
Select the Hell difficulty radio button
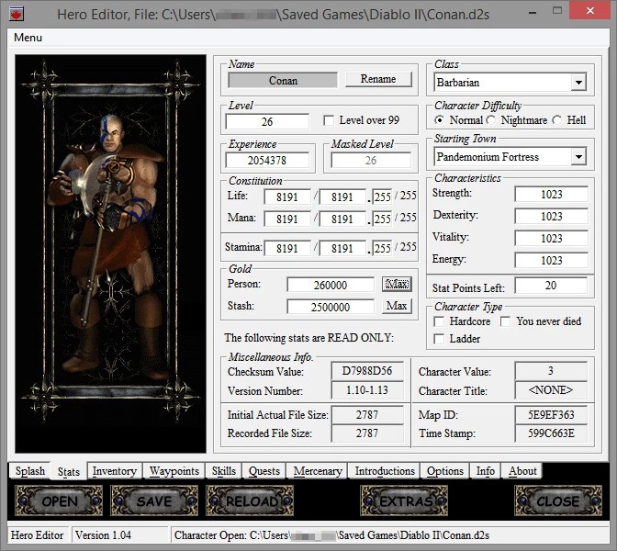tap(556, 120)
